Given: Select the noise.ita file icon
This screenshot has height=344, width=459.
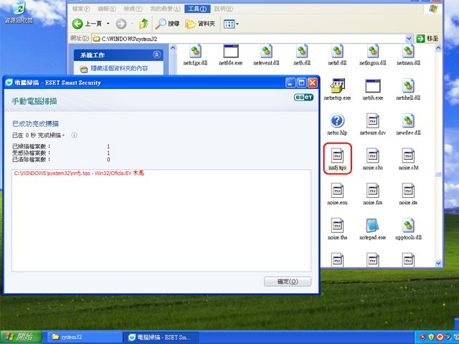Looking at the screenshot, I should (408, 191).
